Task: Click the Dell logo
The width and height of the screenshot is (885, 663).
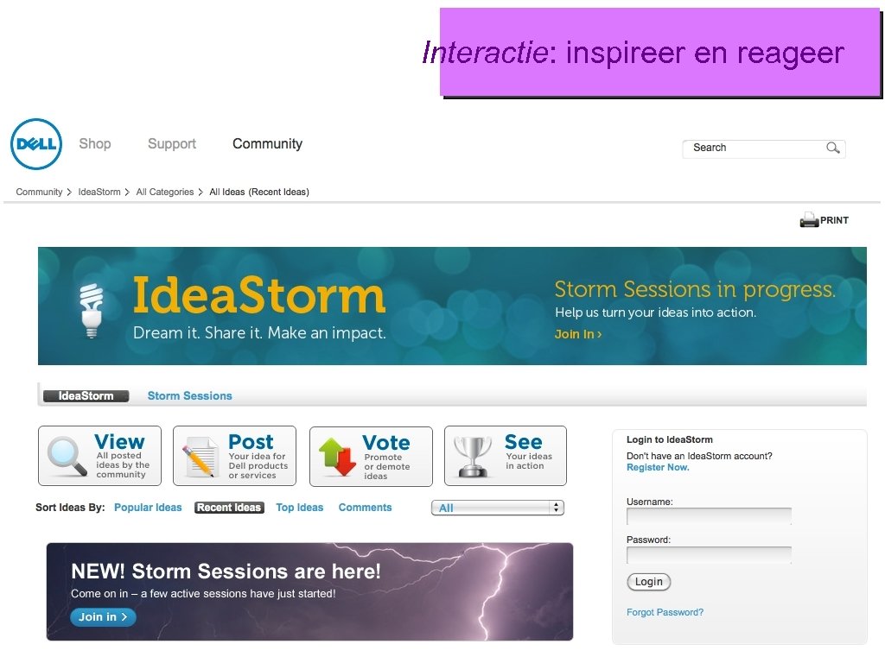Action: [x=36, y=144]
